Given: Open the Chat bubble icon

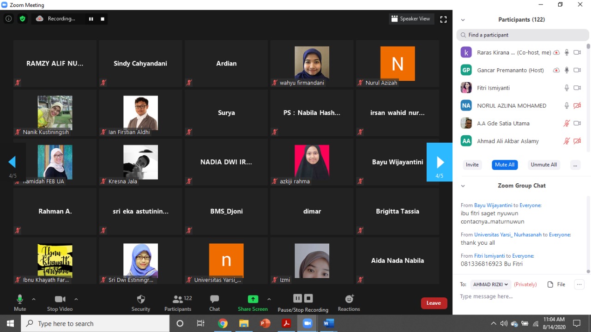Looking at the screenshot, I should [214, 299].
